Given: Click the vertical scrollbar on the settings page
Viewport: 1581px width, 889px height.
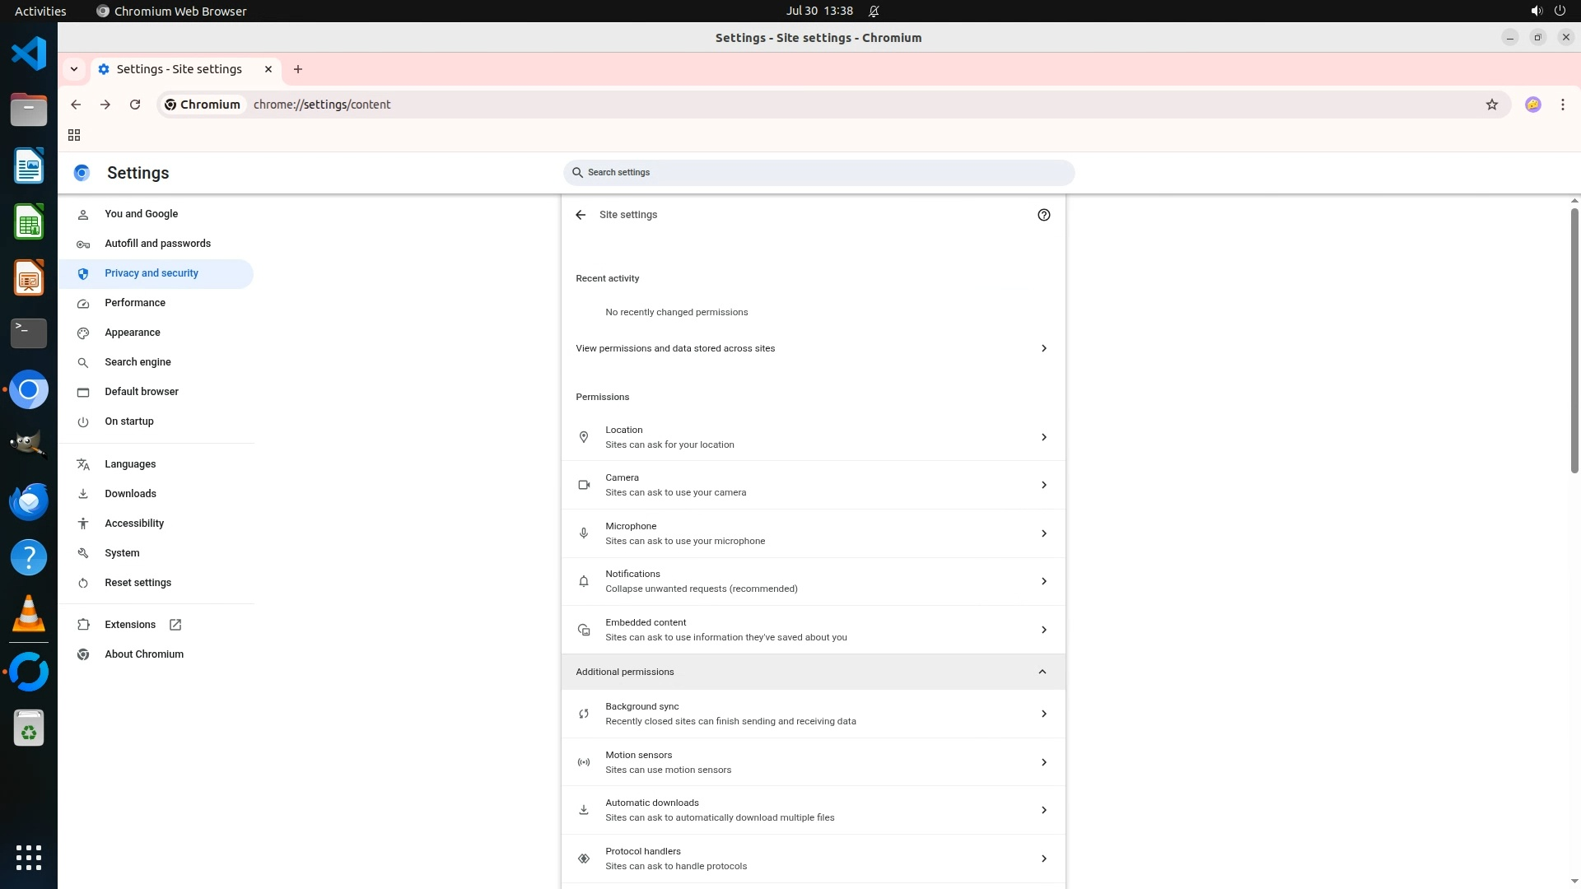Looking at the screenshot, I should (x=1574, y=342).
